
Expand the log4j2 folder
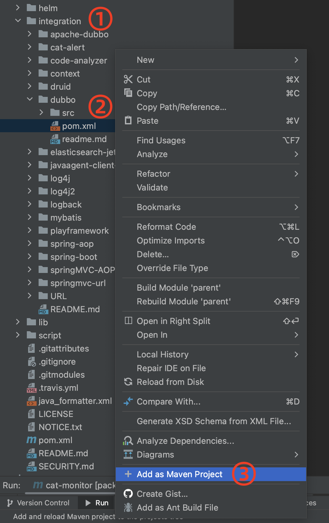[29, 191]
